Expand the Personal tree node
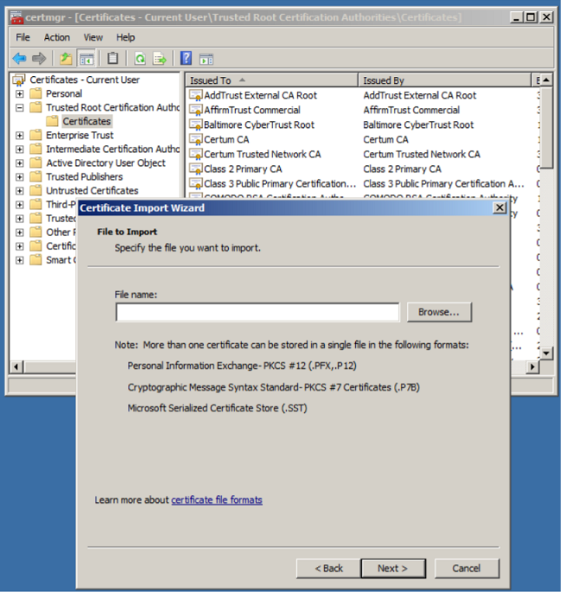This screenshot has height=592, width=578. [20, 93]
